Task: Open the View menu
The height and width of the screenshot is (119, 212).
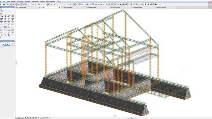Action: 8,1
